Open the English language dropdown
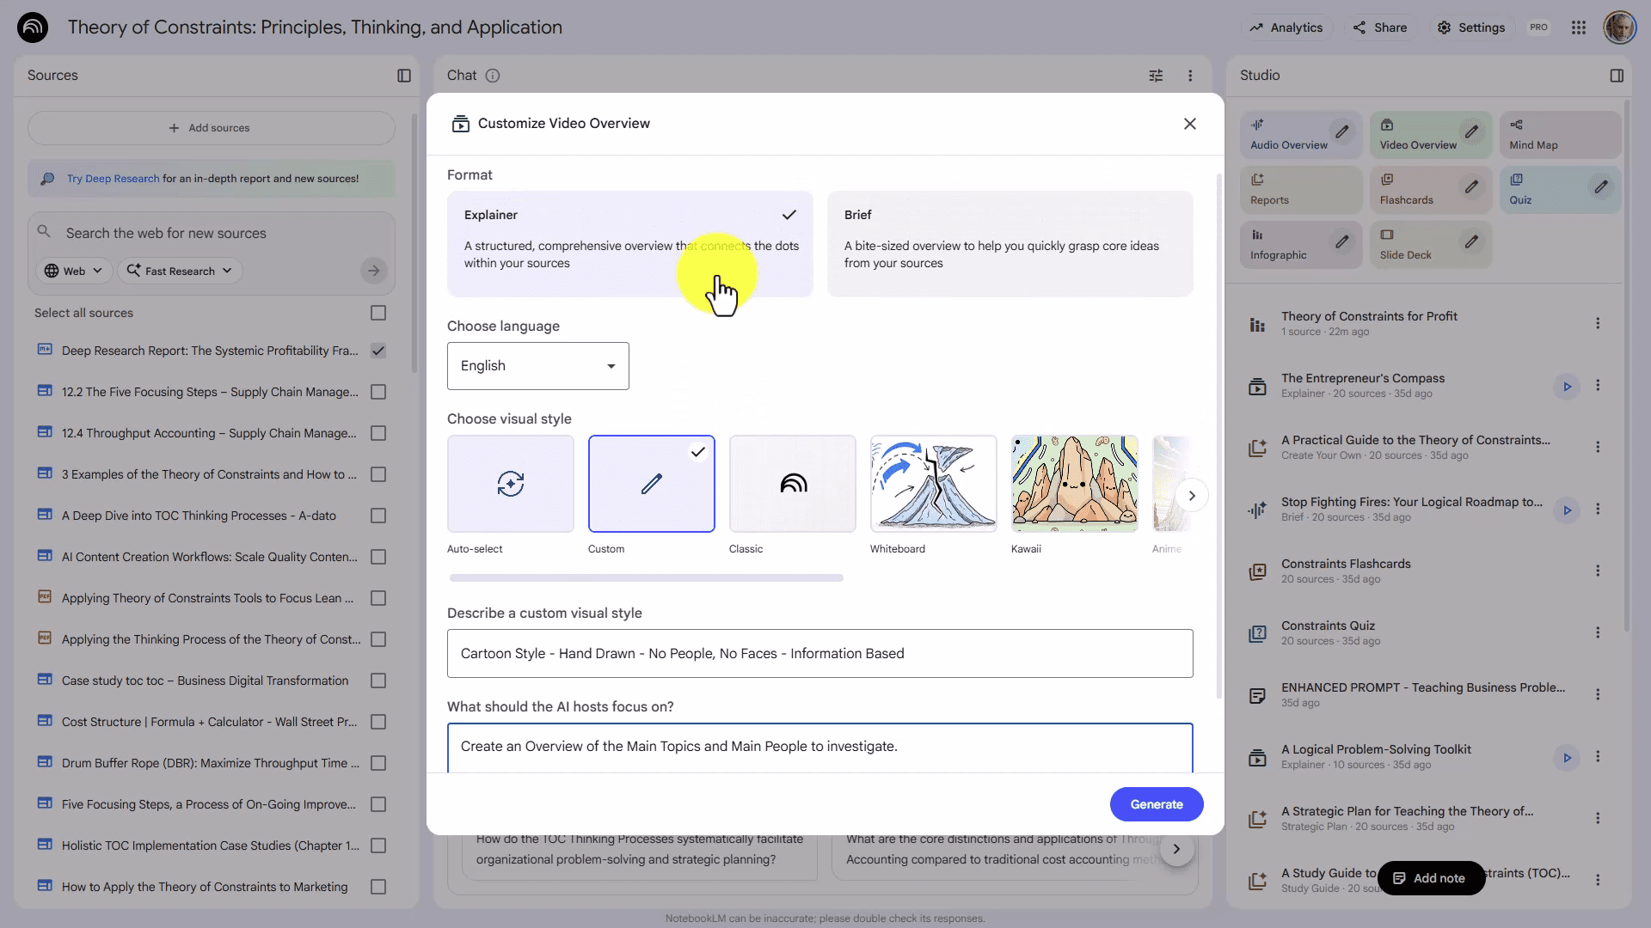Screen dimensions: 1651x928 click(x=538, y=366)
